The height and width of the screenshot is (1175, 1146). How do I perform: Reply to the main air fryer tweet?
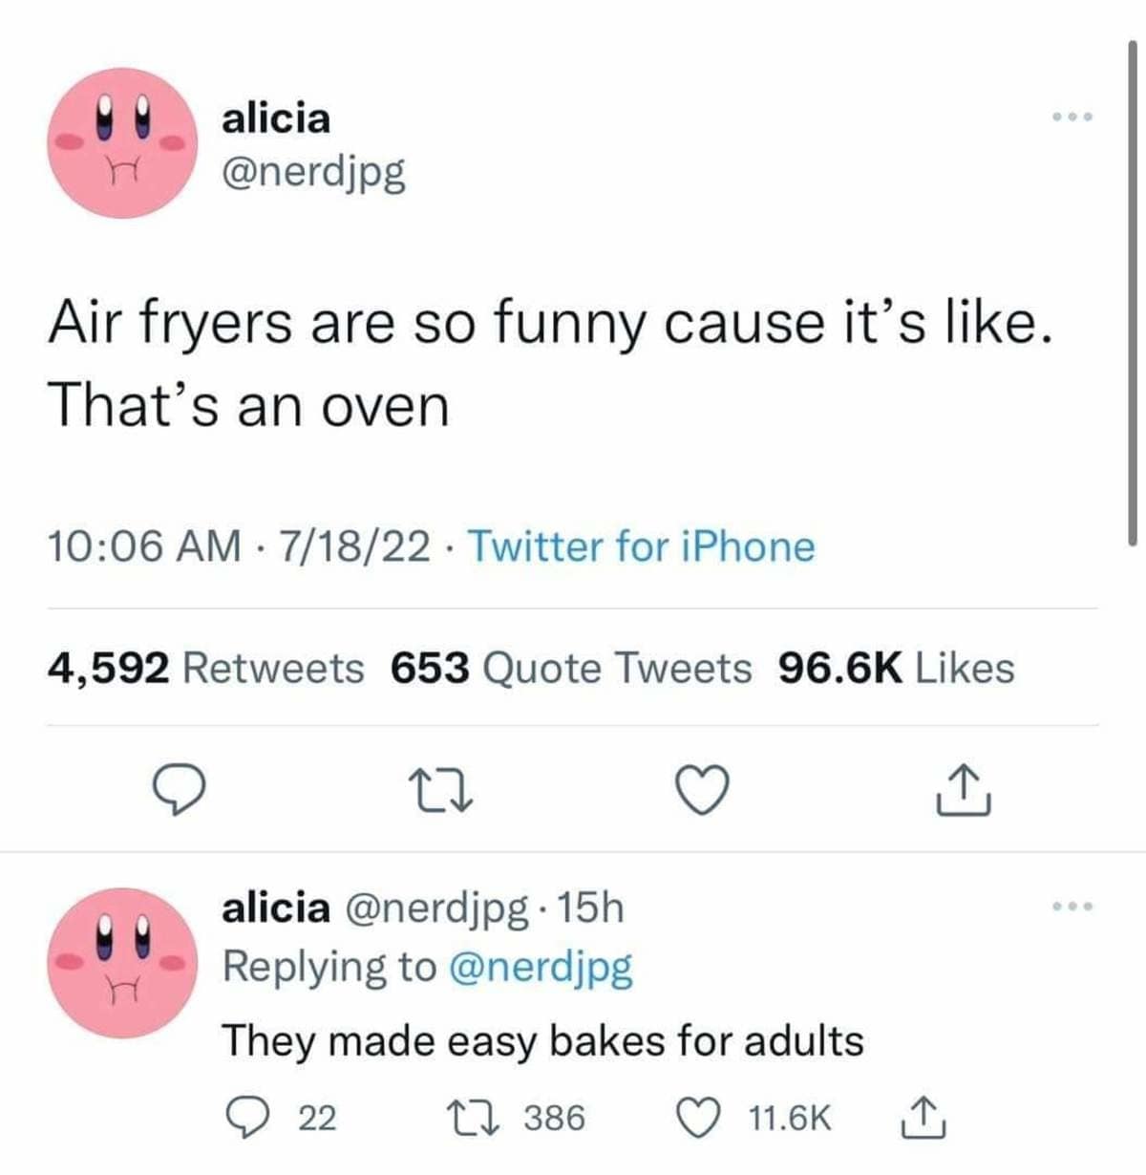[181, 791]
